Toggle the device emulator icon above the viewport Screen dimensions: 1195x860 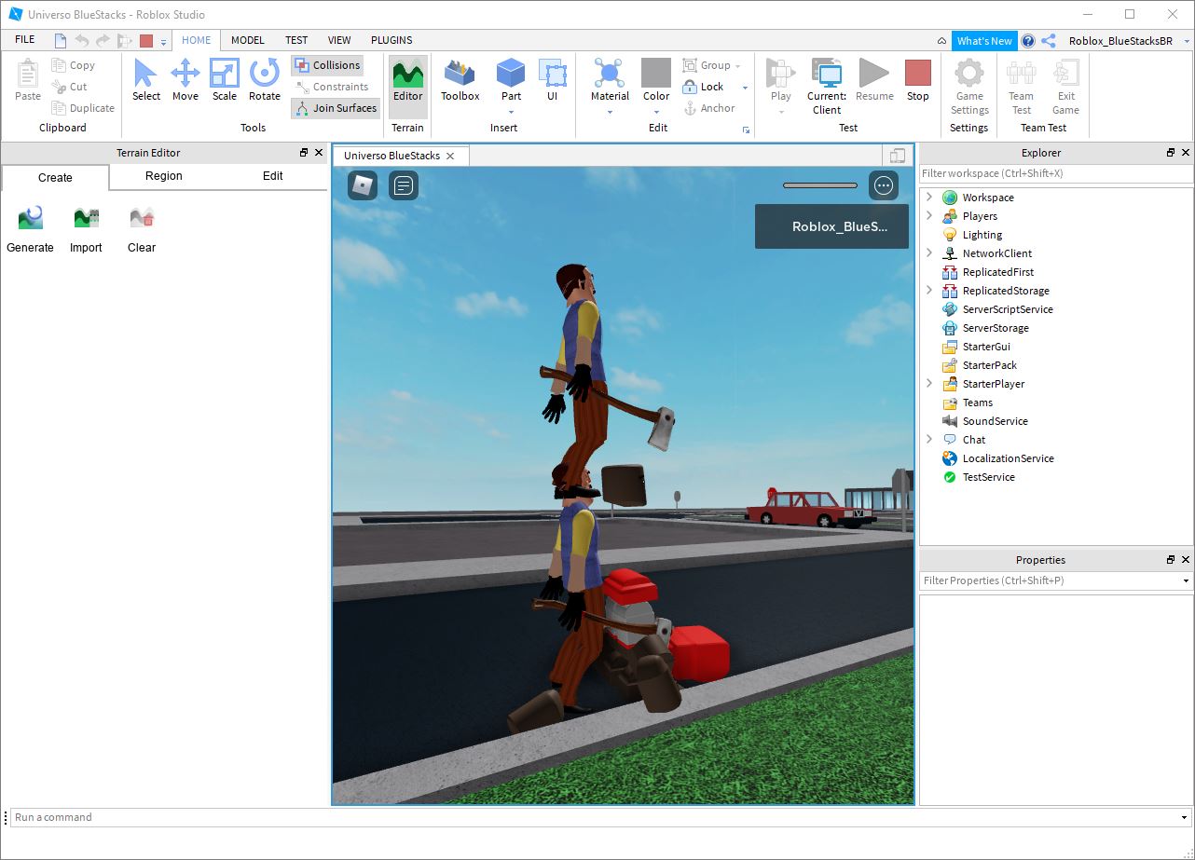coord(898,156)
